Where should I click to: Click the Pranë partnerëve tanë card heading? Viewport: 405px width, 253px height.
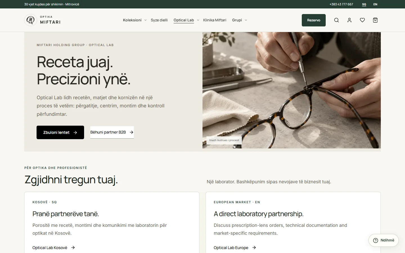[x=66, y=214]
